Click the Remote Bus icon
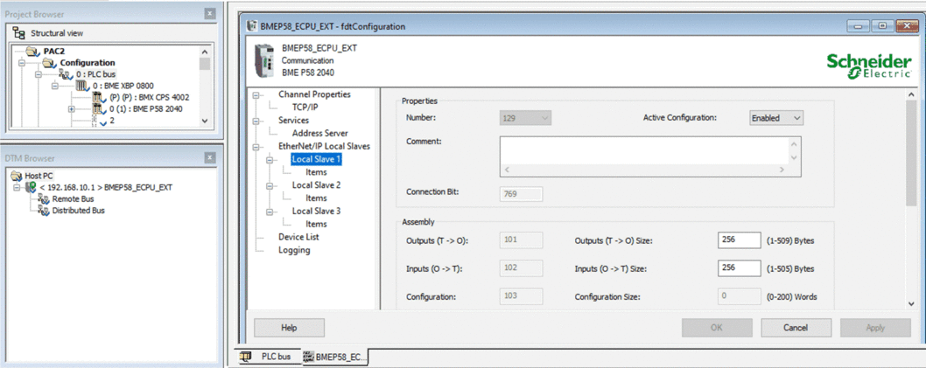The image size is (926, 368). point(43,199)
